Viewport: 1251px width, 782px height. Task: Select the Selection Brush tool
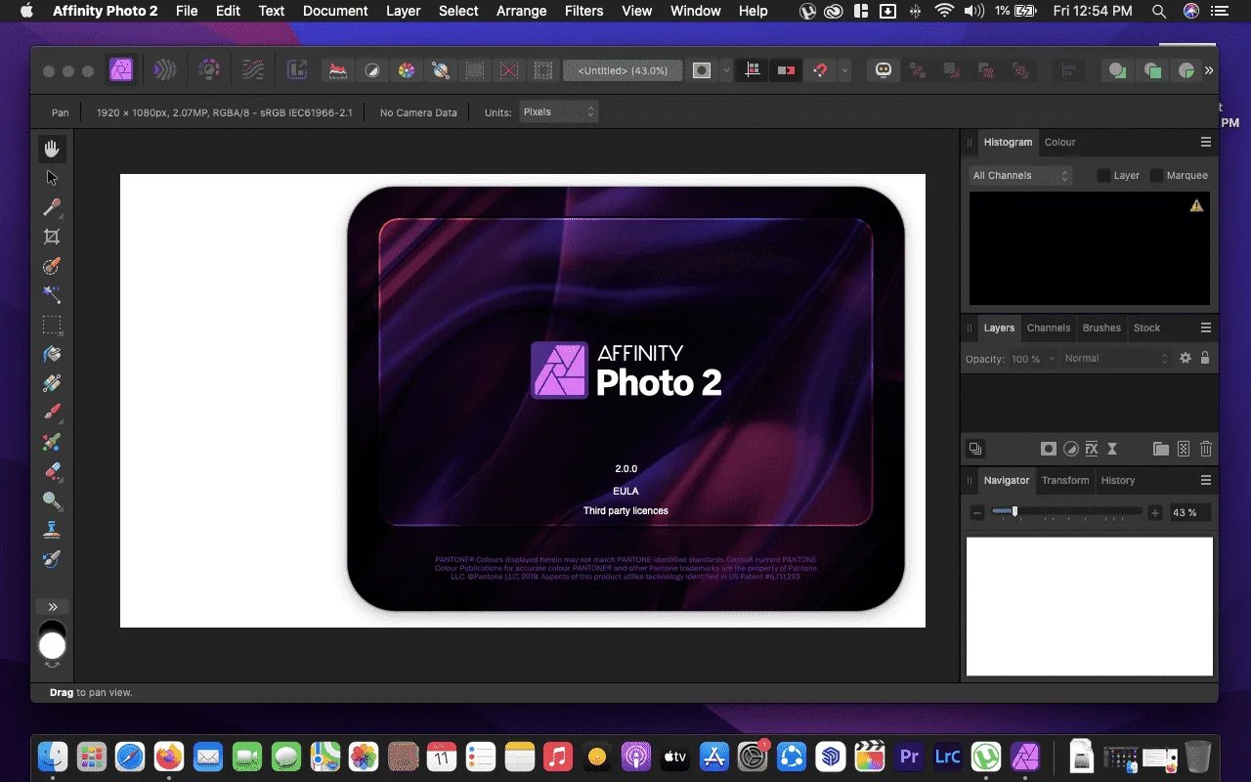(x=52, y=266)
